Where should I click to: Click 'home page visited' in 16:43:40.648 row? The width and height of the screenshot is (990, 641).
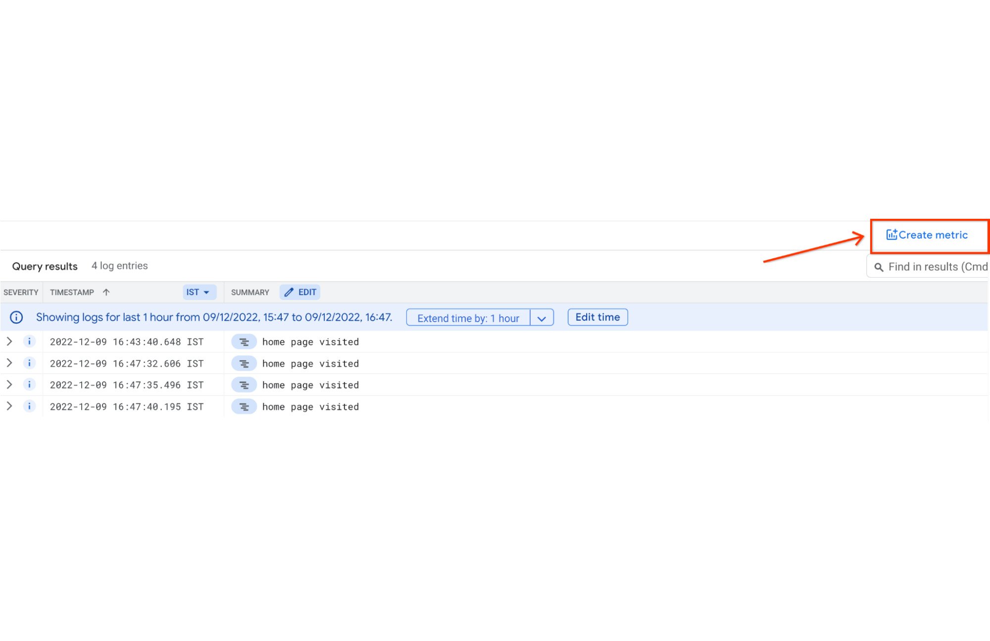pyautogui.click(x=310, y=342)
